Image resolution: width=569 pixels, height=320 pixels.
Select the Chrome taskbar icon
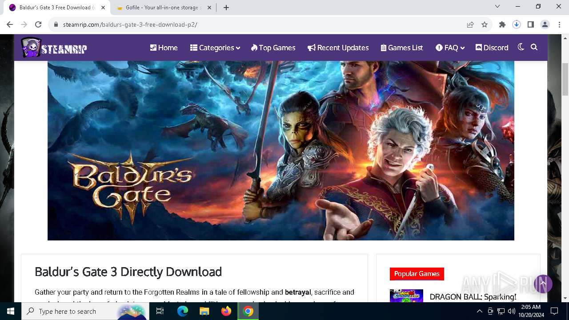[x=248, y=311]
